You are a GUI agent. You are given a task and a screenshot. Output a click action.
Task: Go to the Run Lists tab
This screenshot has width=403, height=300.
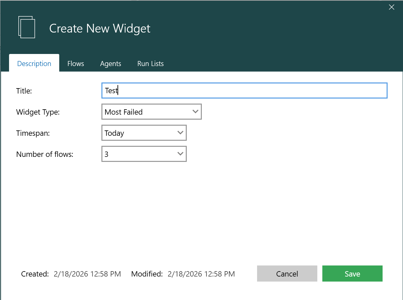coord(150,64)
